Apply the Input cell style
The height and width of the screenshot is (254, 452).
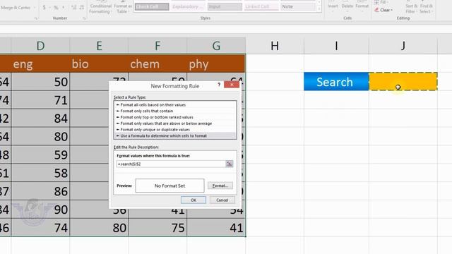click(x=225, y=6)
